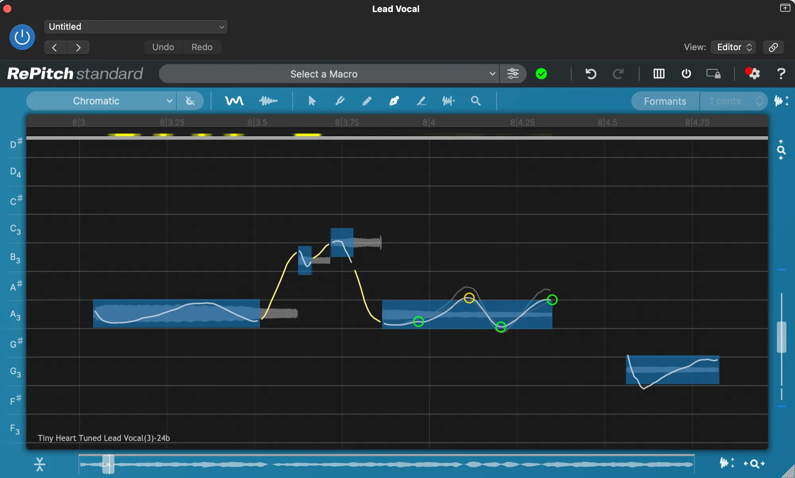The height and width of the screenshot is (478, 795).
Task: Switch the View selector to Editor
Action: (733, 47)
